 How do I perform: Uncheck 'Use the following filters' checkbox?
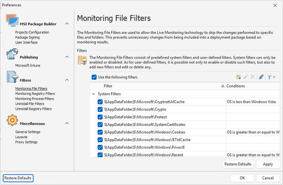[x=94, y=77]
